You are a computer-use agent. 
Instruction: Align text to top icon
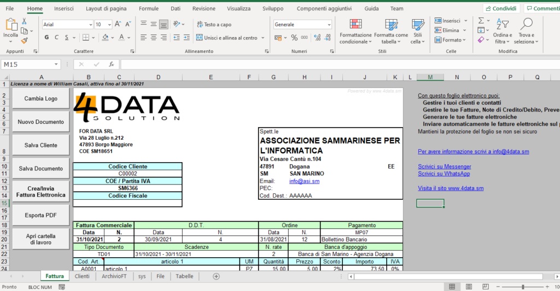144,24
